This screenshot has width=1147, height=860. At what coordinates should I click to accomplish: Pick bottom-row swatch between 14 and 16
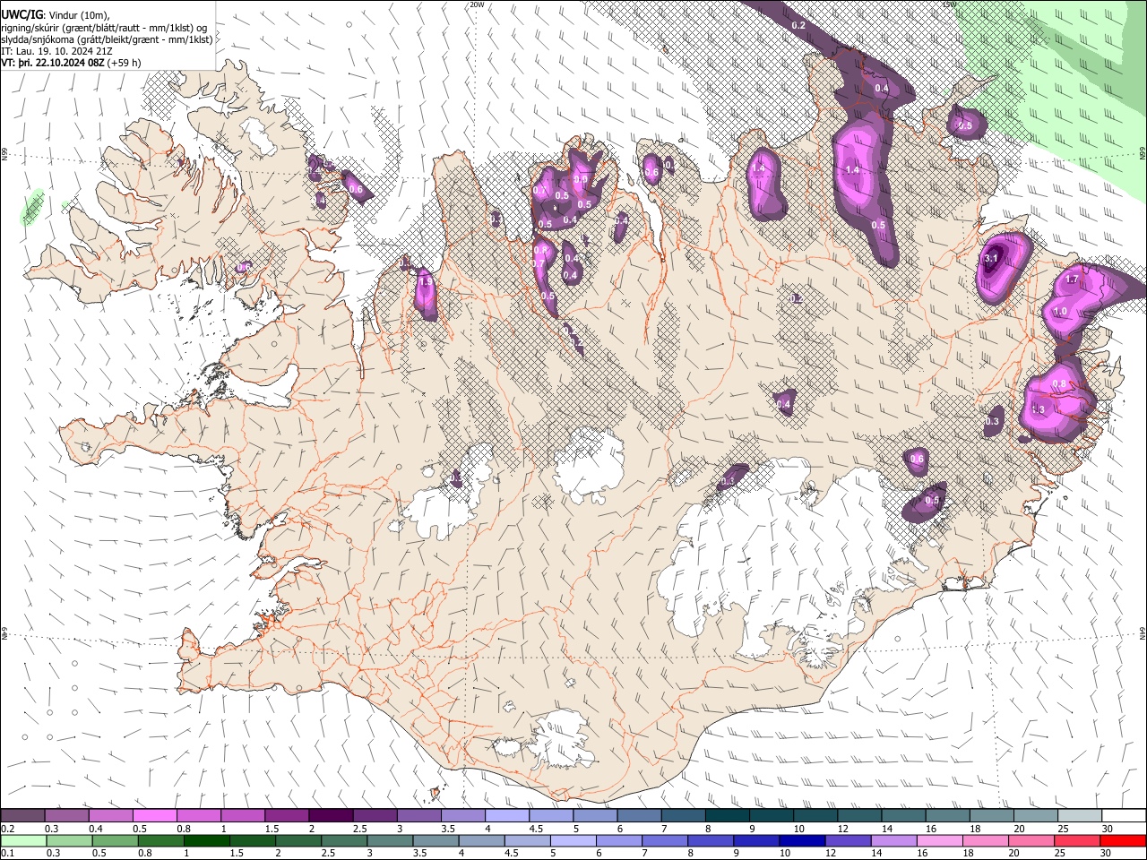click(x=893, y=841)
